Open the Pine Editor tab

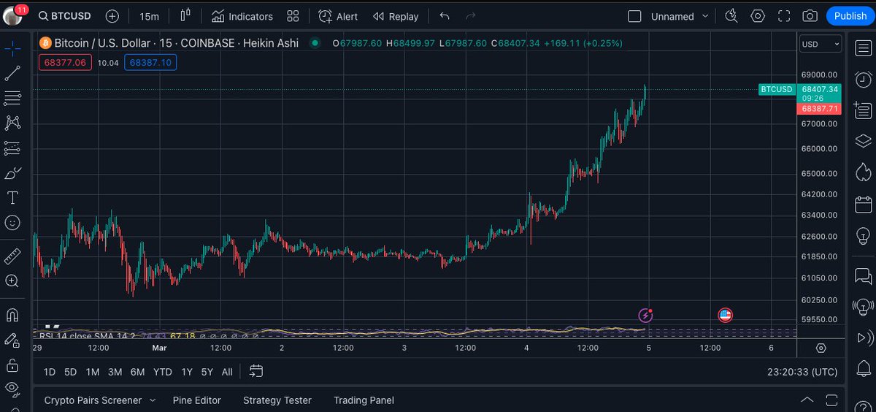pos(197,400)
